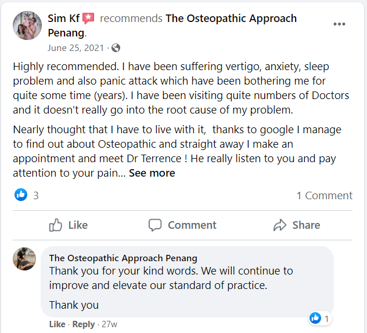
Task: Like the page's reply comment
Action: click(57, 324)
